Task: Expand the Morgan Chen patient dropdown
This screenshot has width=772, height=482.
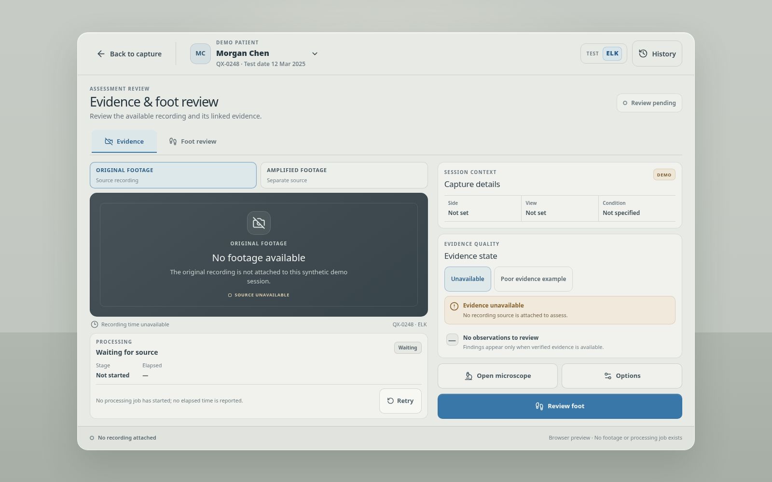Action: [315, 54]
